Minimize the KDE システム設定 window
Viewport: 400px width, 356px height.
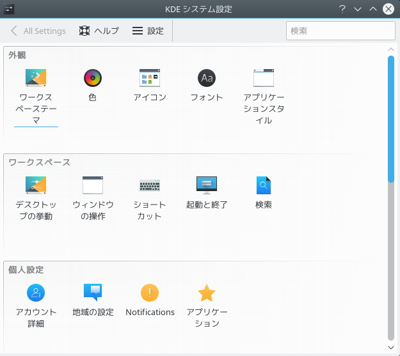click(x=358, y=9)
